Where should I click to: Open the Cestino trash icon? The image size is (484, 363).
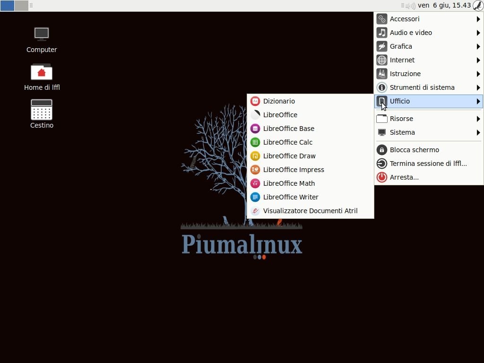pyautogui.click(x=42, y=110)
